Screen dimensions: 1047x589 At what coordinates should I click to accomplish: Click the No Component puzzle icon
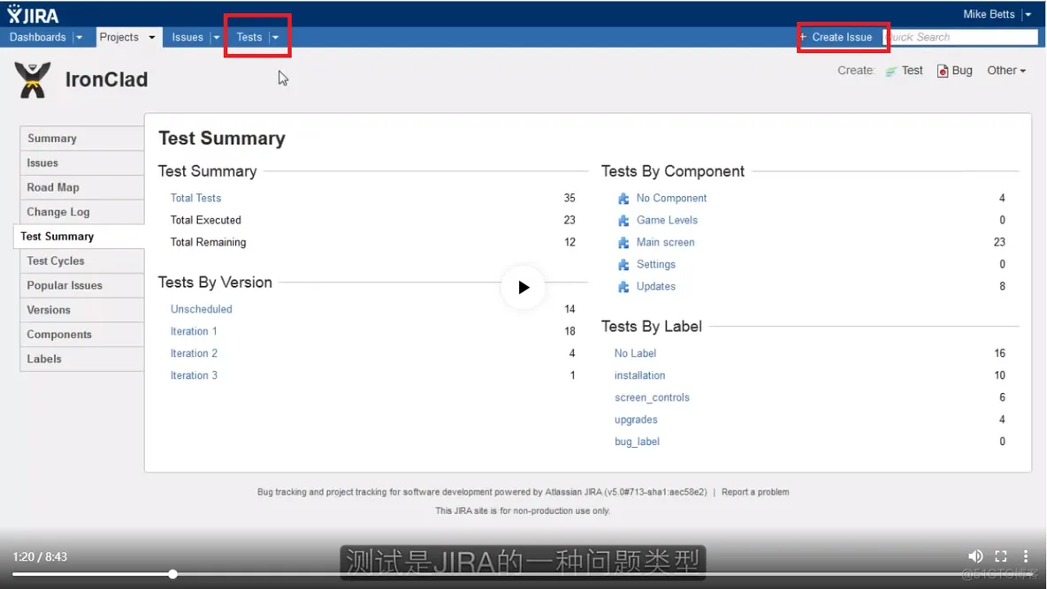pos(623,199)
